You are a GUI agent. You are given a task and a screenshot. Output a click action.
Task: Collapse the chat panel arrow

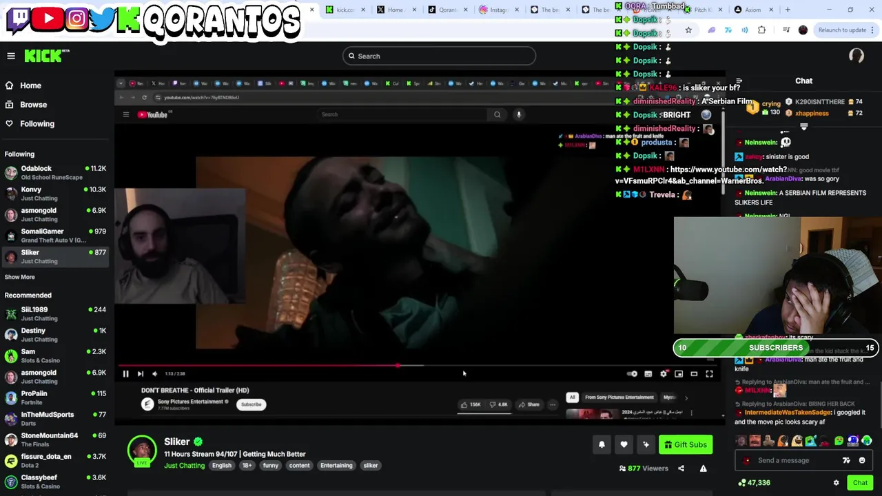(739, 81)
